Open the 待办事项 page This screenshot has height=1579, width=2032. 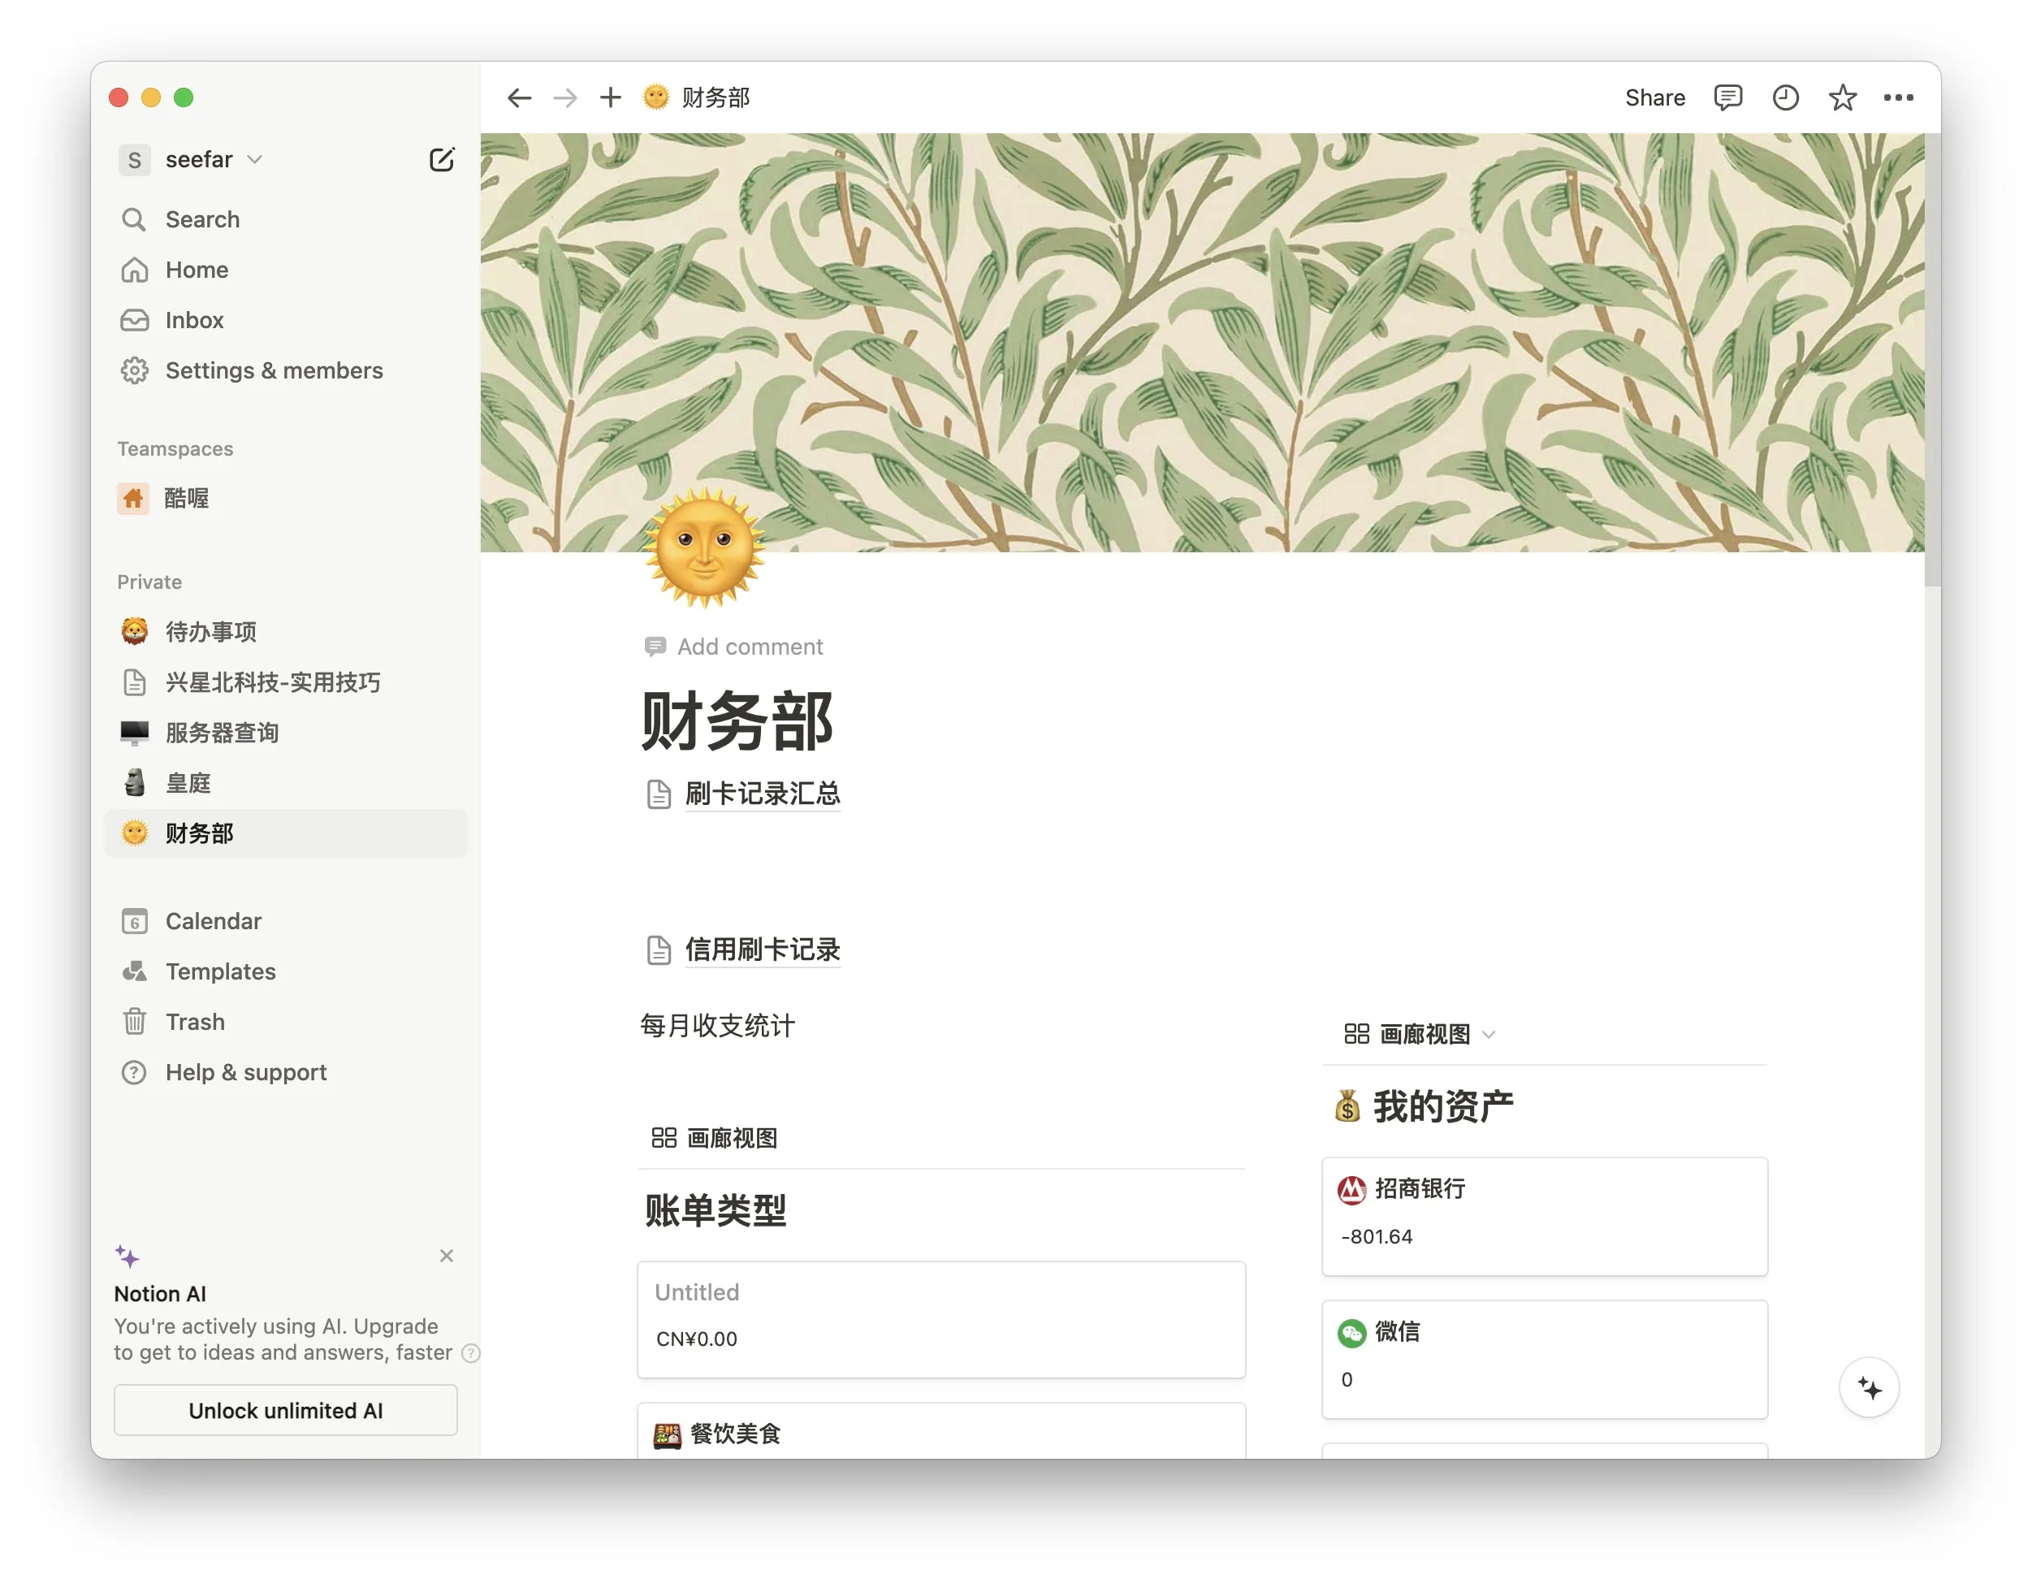(x=287, y=632)
